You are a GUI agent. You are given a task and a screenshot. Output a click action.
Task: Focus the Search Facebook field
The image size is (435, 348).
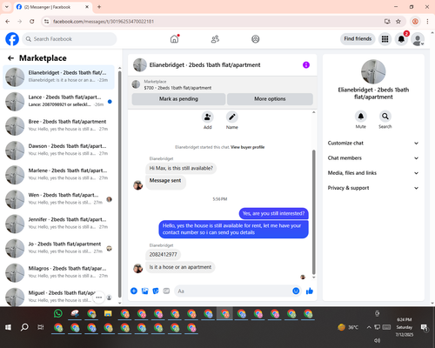[70, 39]
